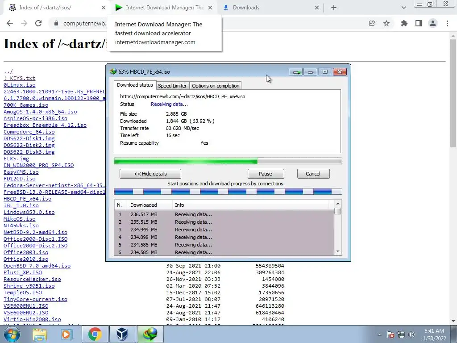This screenshot has width=457, height=343.
Task: Open Windows Explorer from the taskbar
Action: point(40,334)
